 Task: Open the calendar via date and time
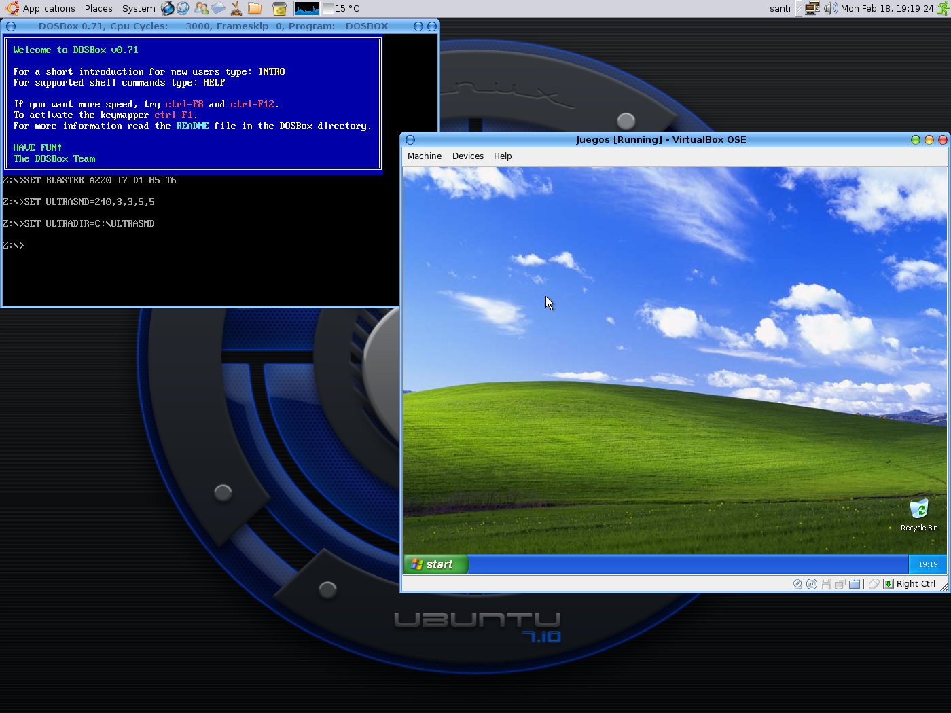point(887,8)
